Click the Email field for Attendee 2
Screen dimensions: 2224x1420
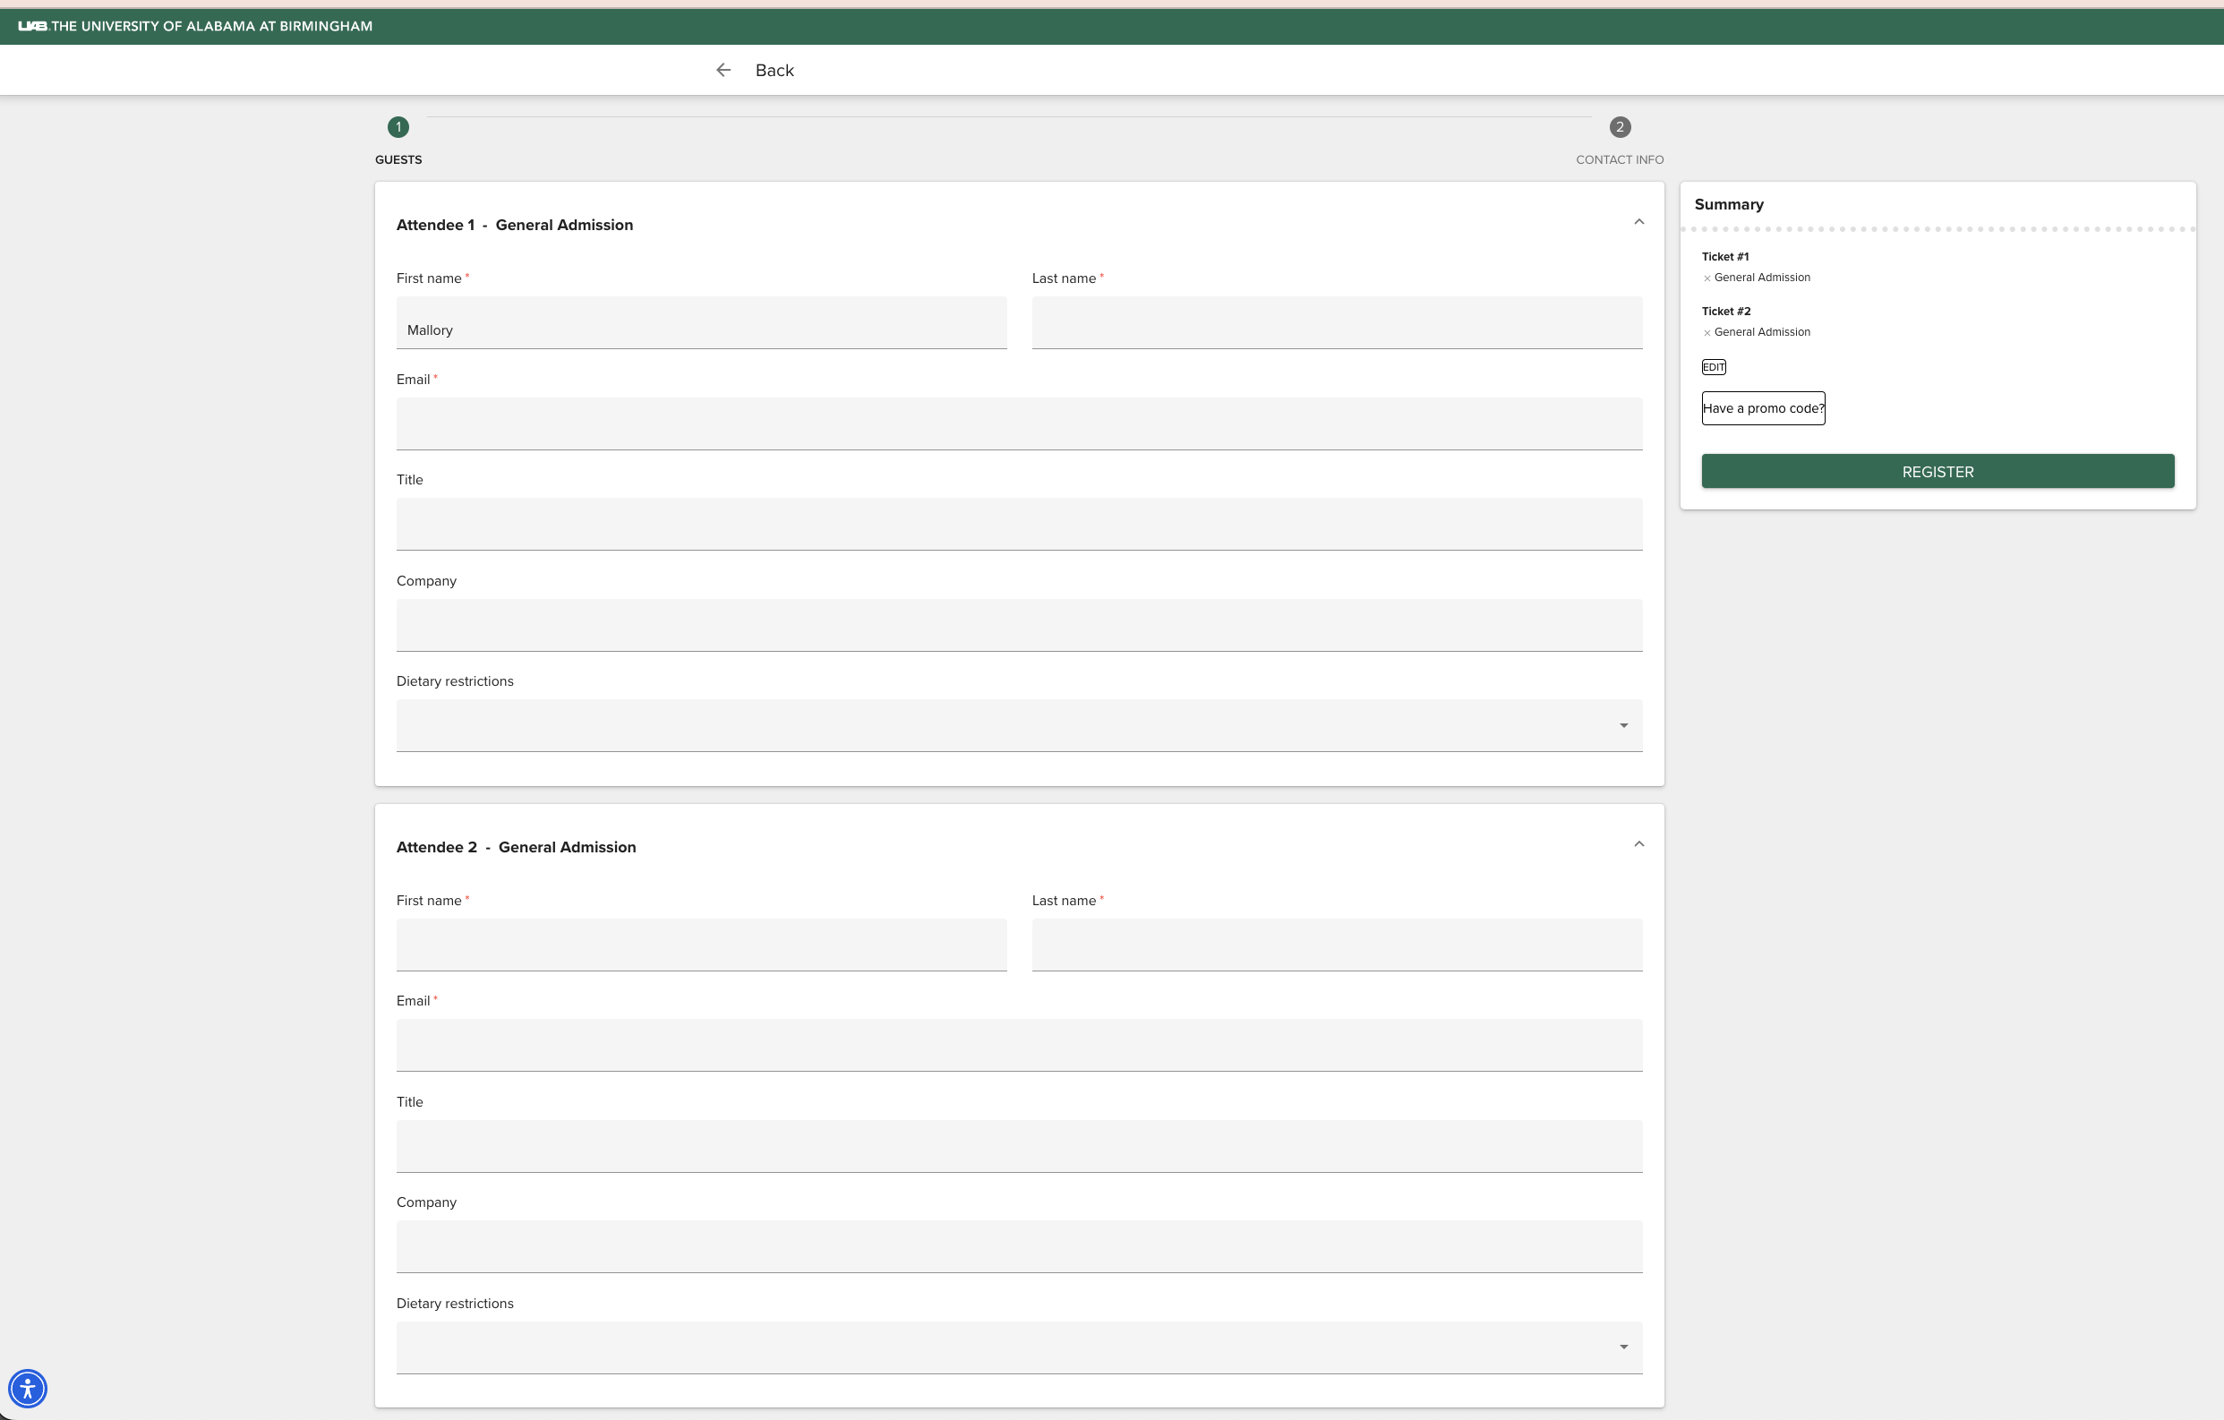click(x=1019, y=1045)
